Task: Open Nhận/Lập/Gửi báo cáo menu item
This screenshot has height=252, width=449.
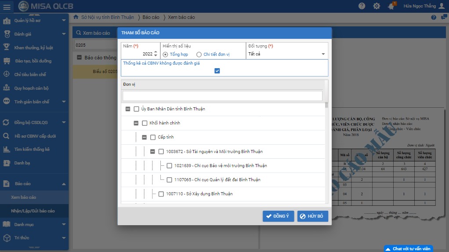Action: click(x=33, y=211)
